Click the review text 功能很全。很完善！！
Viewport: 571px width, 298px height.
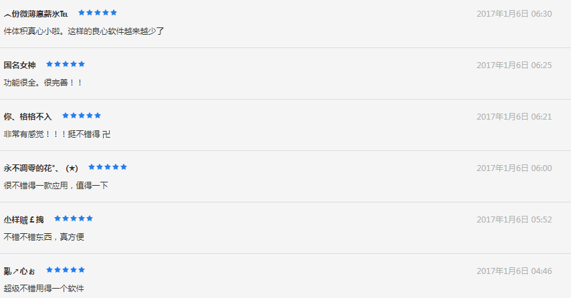click(x=42, y=82)
